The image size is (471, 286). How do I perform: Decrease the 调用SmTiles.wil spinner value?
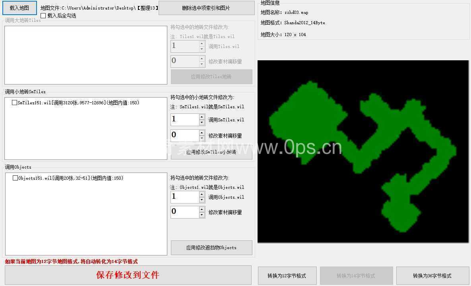pos(202,123)
